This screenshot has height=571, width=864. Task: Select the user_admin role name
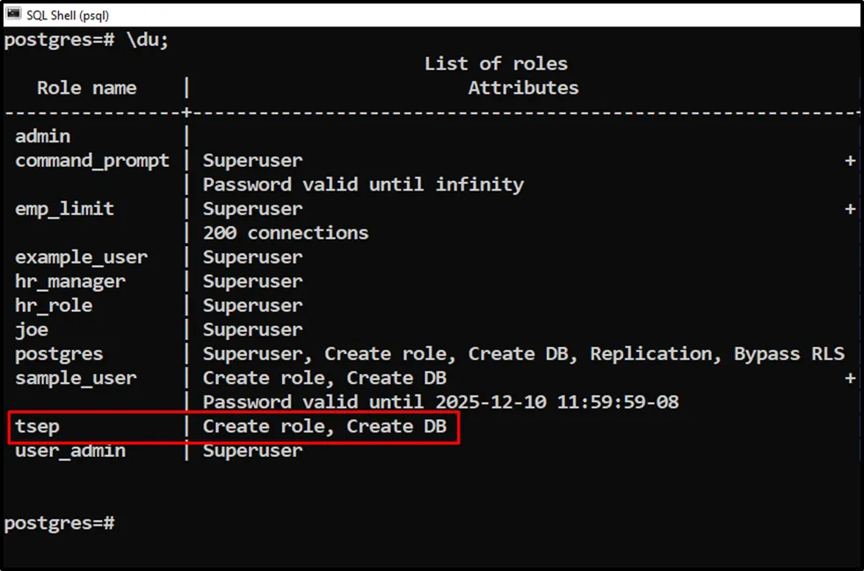click(x=70, y=451)
